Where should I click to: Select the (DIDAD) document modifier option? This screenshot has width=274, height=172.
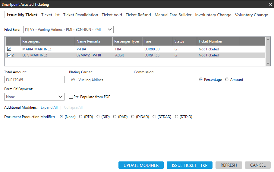point(133,116)
